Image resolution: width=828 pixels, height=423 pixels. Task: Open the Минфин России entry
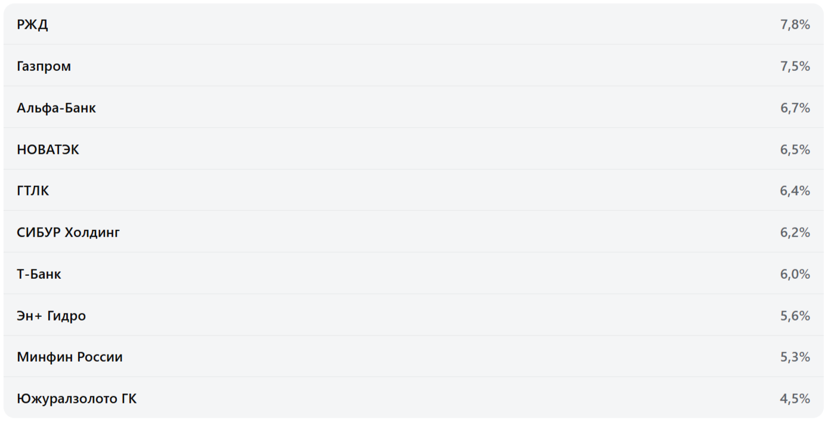point(70,357)
